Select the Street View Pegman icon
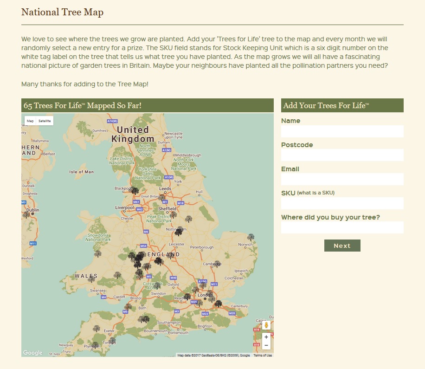Image resolution: width=425 pixels, height=369 pixels. [x=265, y=325]
